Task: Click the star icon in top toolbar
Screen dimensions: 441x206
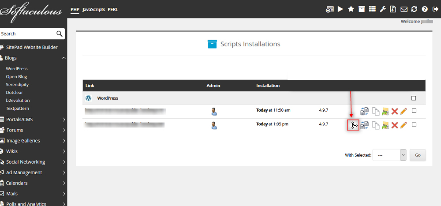Action: (x=351, y=9)
